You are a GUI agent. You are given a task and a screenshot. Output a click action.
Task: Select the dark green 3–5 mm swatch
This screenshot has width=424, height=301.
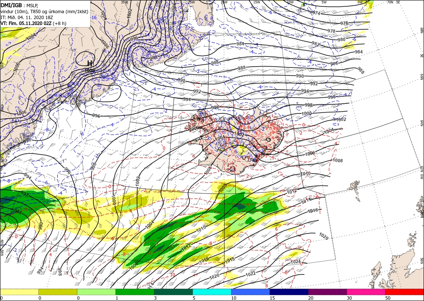[173, 292]
